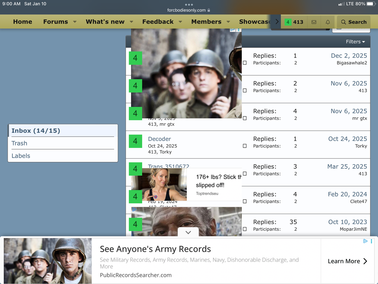Select the checkbox on the Dec 2, 2025 row
The image size is (378, 284).
coord(245,63)
